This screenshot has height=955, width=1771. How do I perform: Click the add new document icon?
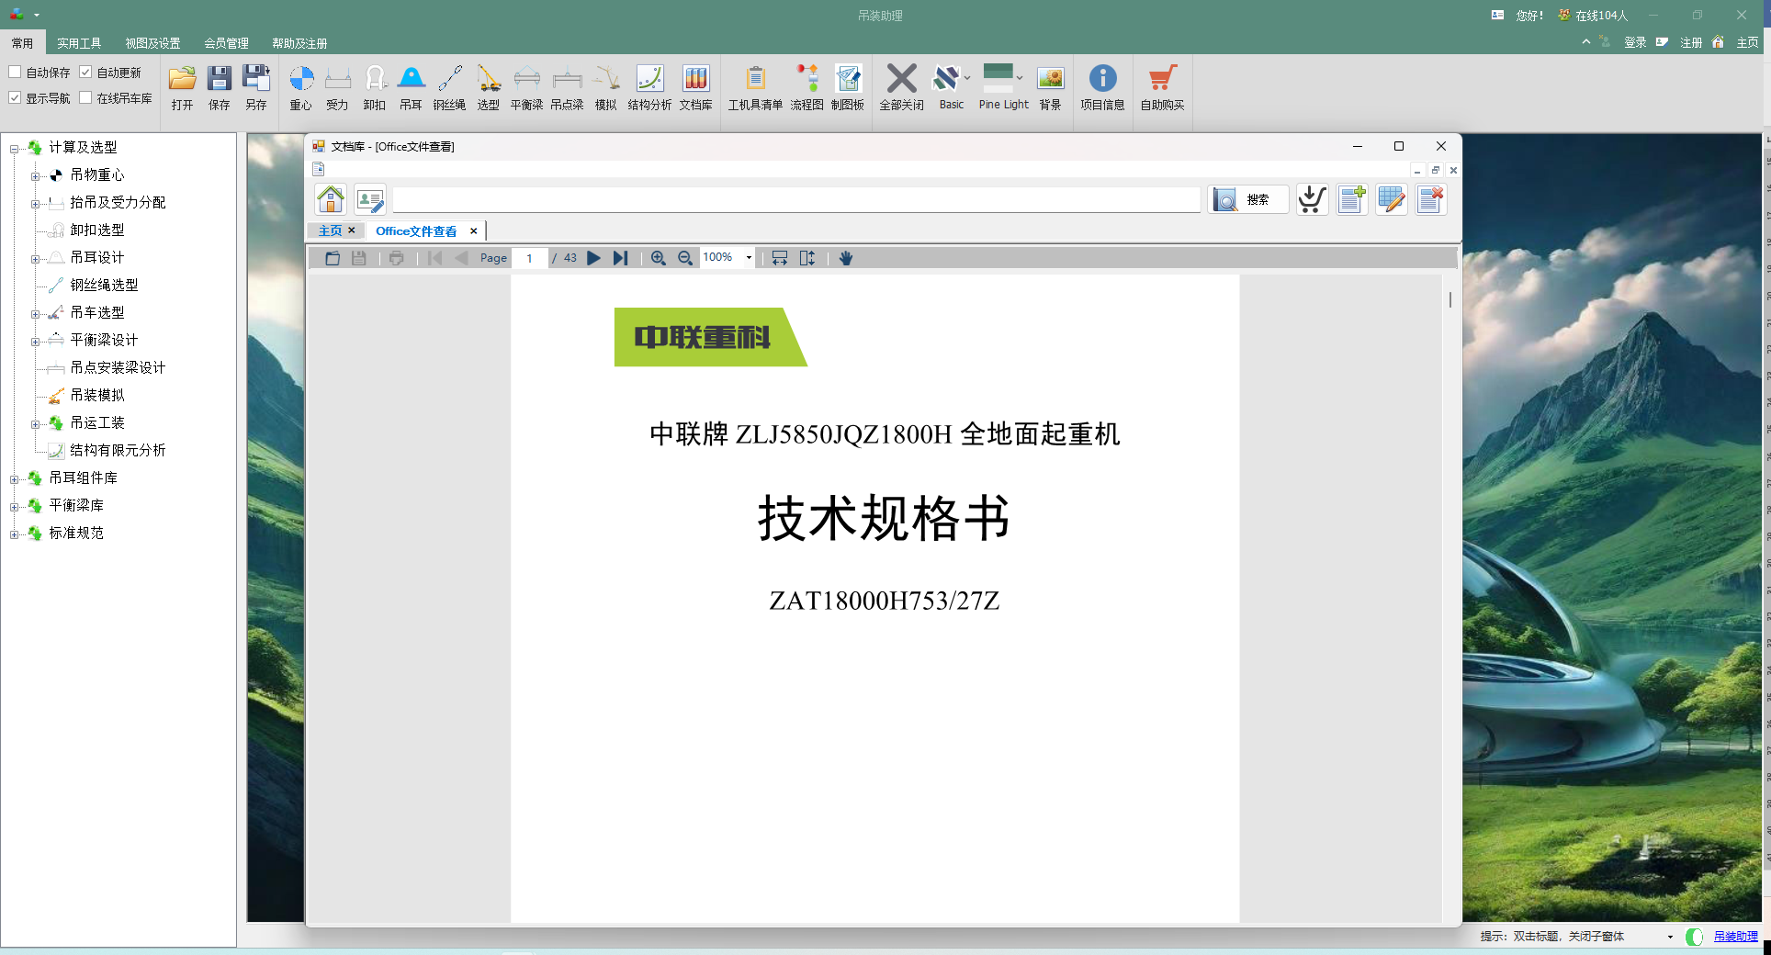(1351, 199)
